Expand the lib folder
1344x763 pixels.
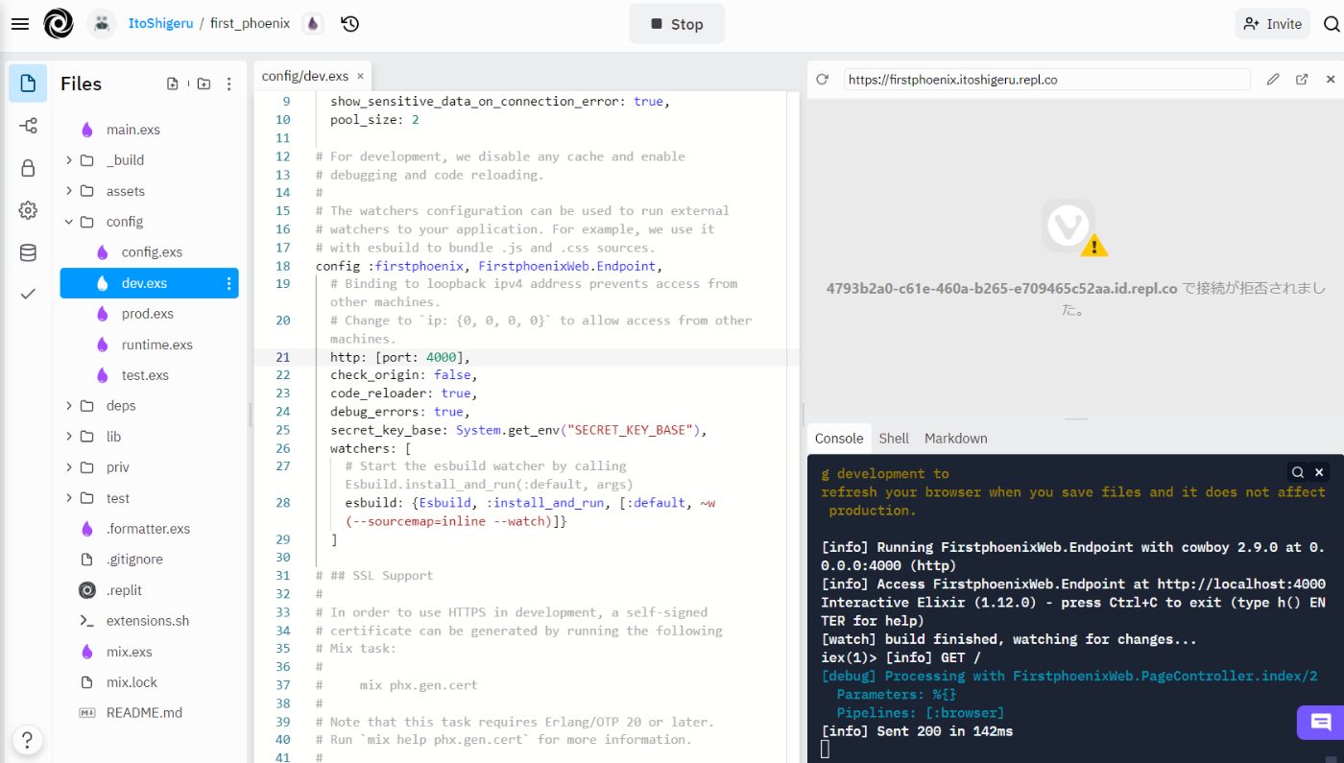(x=68, y=436)
